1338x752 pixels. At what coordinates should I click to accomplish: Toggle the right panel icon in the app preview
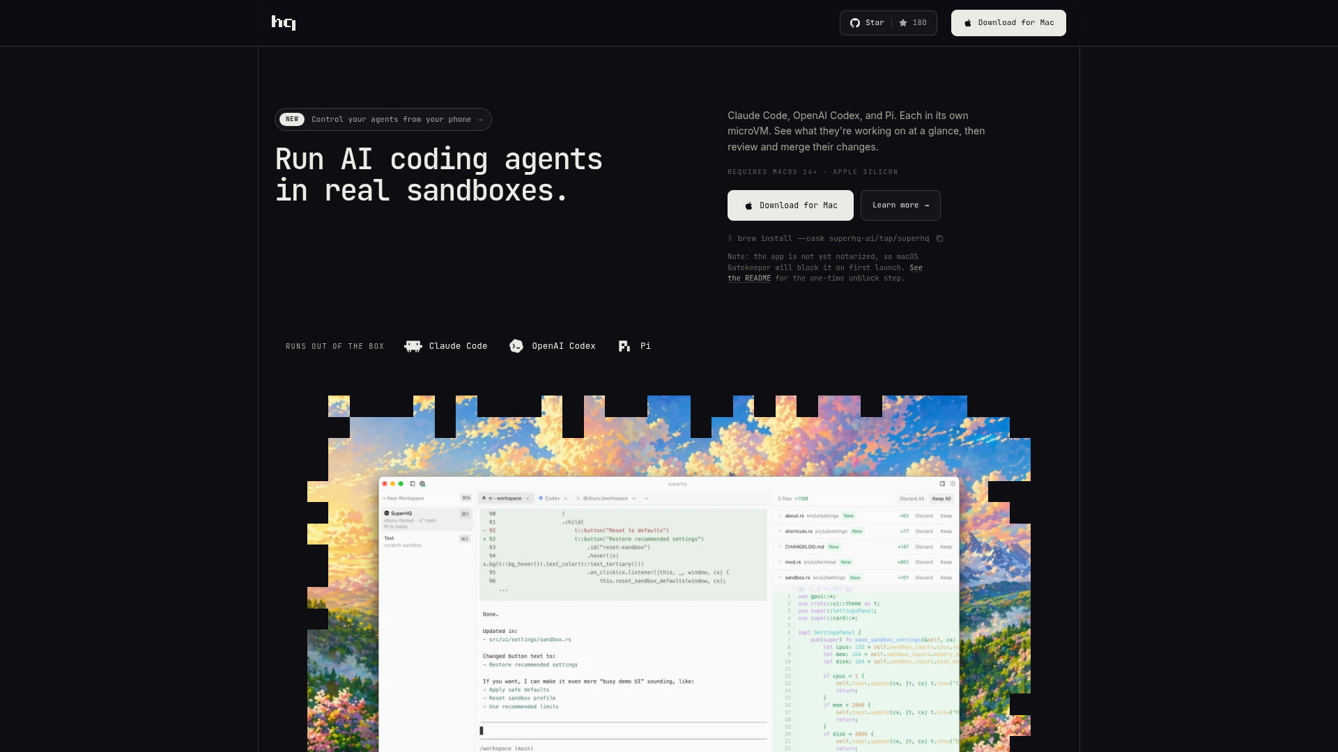coord(942,484)
